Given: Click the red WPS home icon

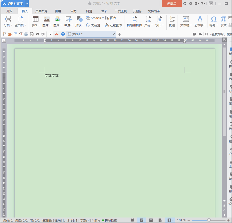Looking at the screenshot, I should pos(56,34).
